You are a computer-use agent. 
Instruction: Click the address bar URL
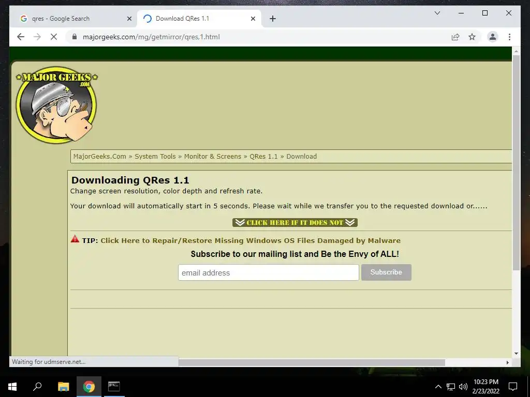[151, 37]
